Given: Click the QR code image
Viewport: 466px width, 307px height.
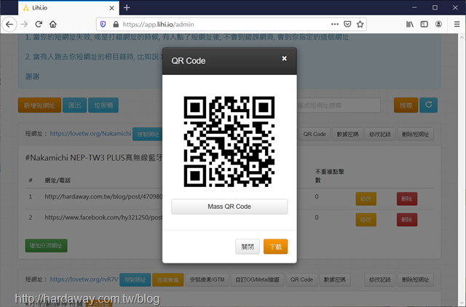Looking at the screenshot, I should point(229,142).
